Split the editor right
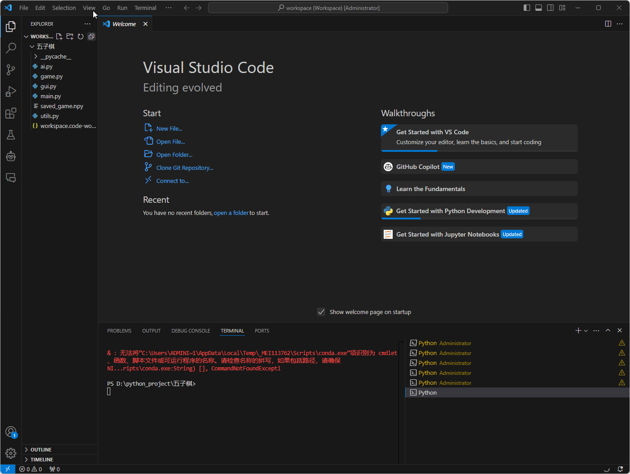 [608, 24]
